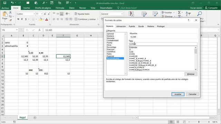Select the Hoja1 sheet tab
This screenshot has height=124, width=221.
click(x=22, y=117)
